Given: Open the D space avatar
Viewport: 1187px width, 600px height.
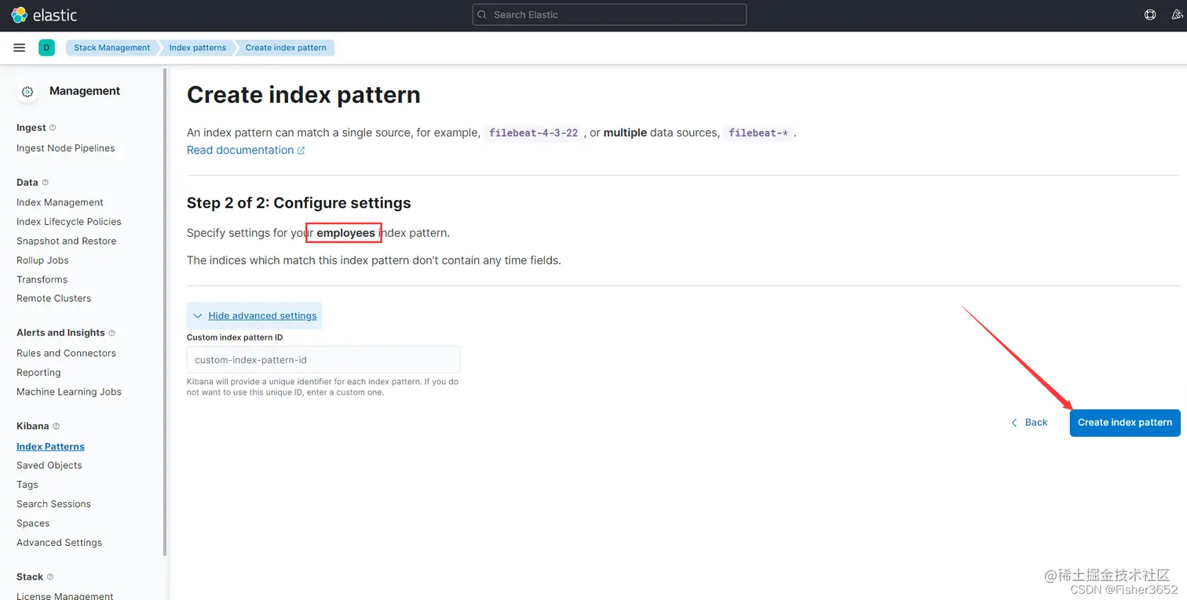Looking at the screenshot, I should 46,48.
